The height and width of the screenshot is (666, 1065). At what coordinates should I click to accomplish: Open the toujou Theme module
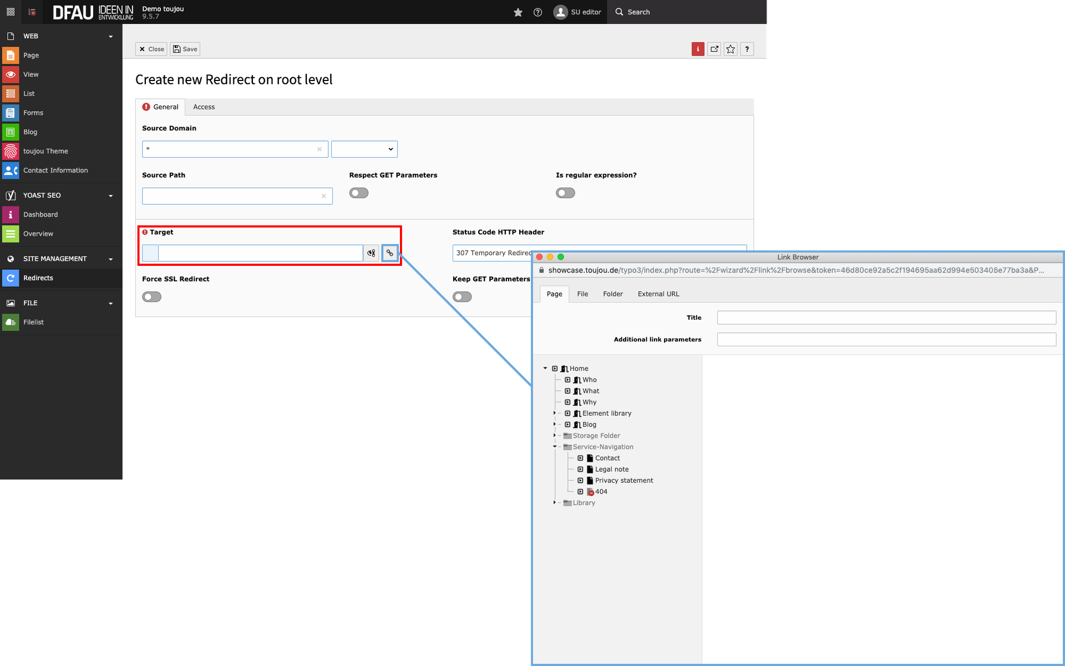[x=45, y=151]
